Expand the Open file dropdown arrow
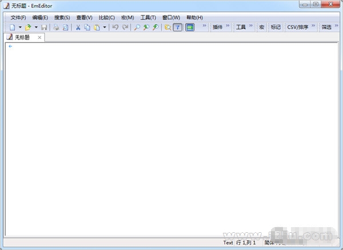This screenshot has height=250, width=343. tap(36, 27)
